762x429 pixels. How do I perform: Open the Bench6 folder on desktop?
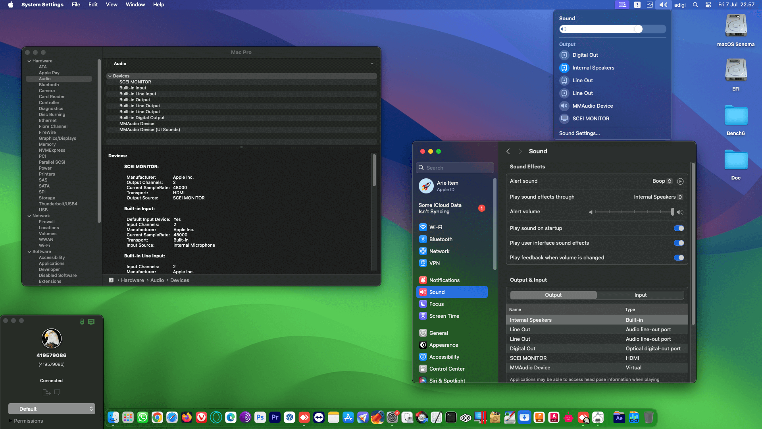[x=736, y=120]
